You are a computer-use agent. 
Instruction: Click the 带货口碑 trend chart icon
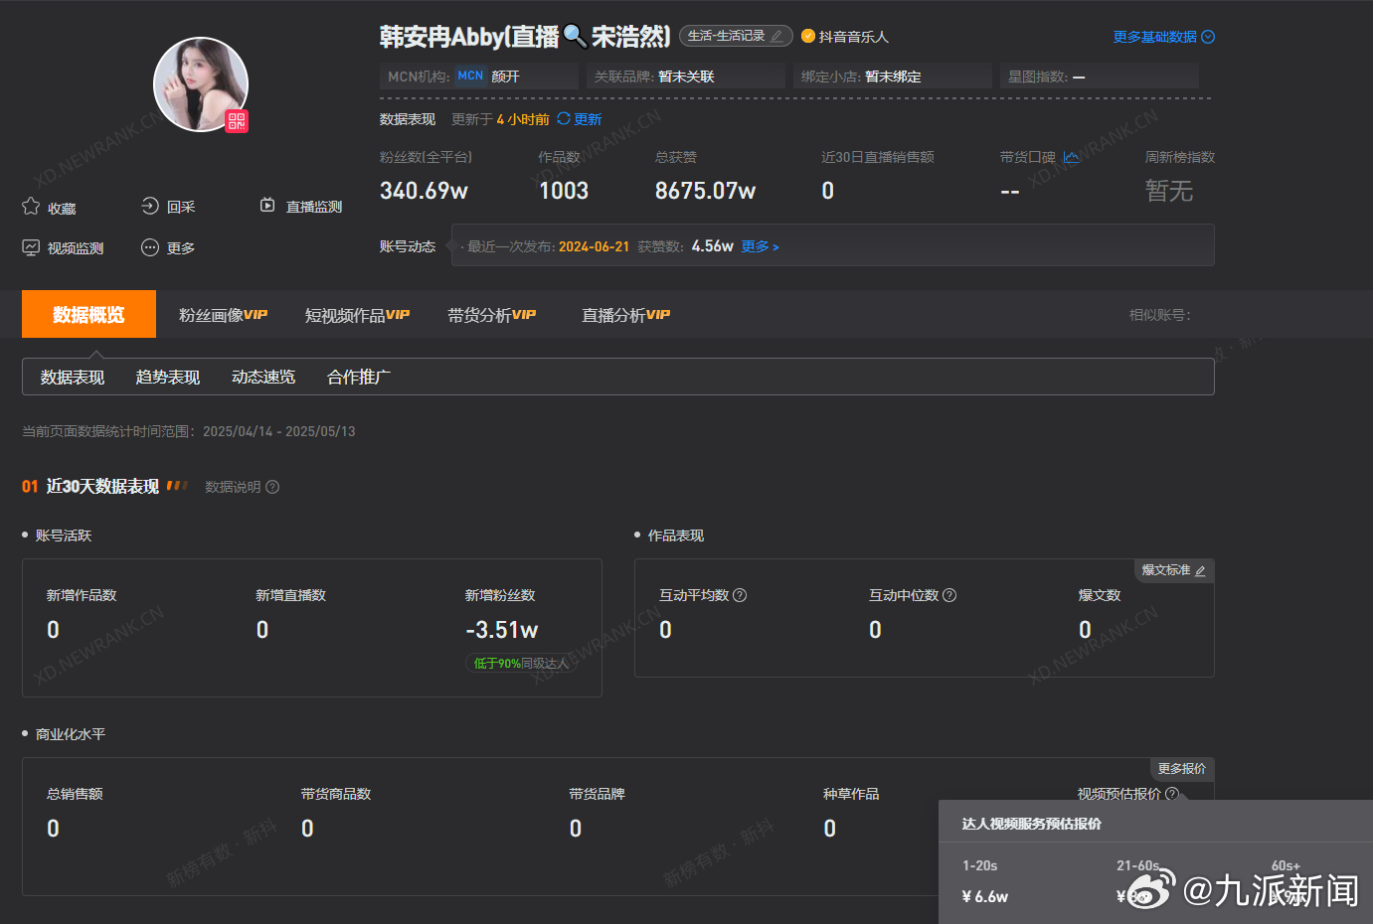pos(1071,157)
